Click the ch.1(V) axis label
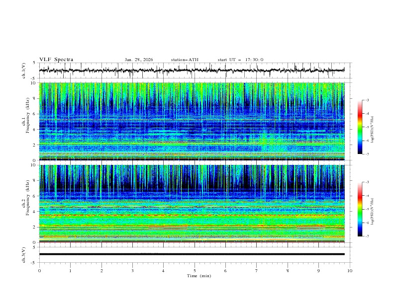The width and height of the screenshot is (394, 304). point(24,71)
